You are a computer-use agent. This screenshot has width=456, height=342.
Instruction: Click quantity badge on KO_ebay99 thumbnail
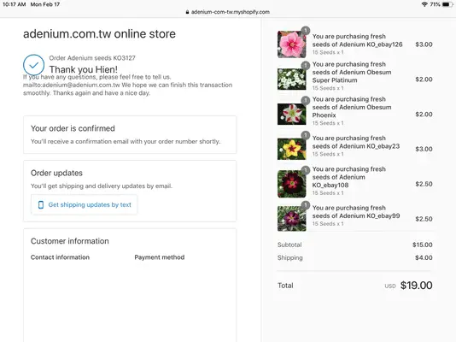pos(306,205)
